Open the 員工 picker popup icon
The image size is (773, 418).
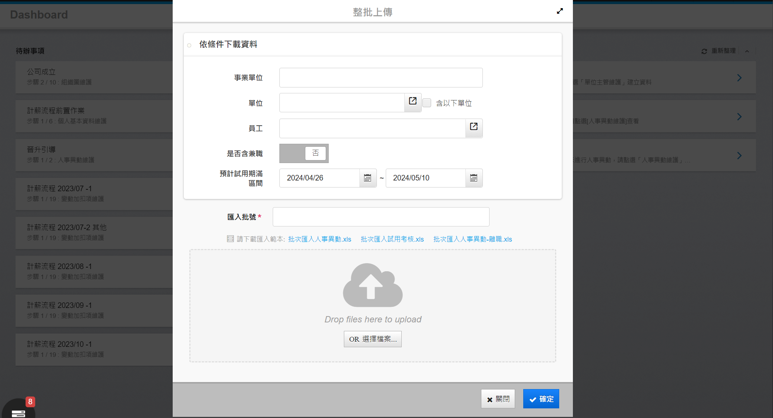pos(474,127)
